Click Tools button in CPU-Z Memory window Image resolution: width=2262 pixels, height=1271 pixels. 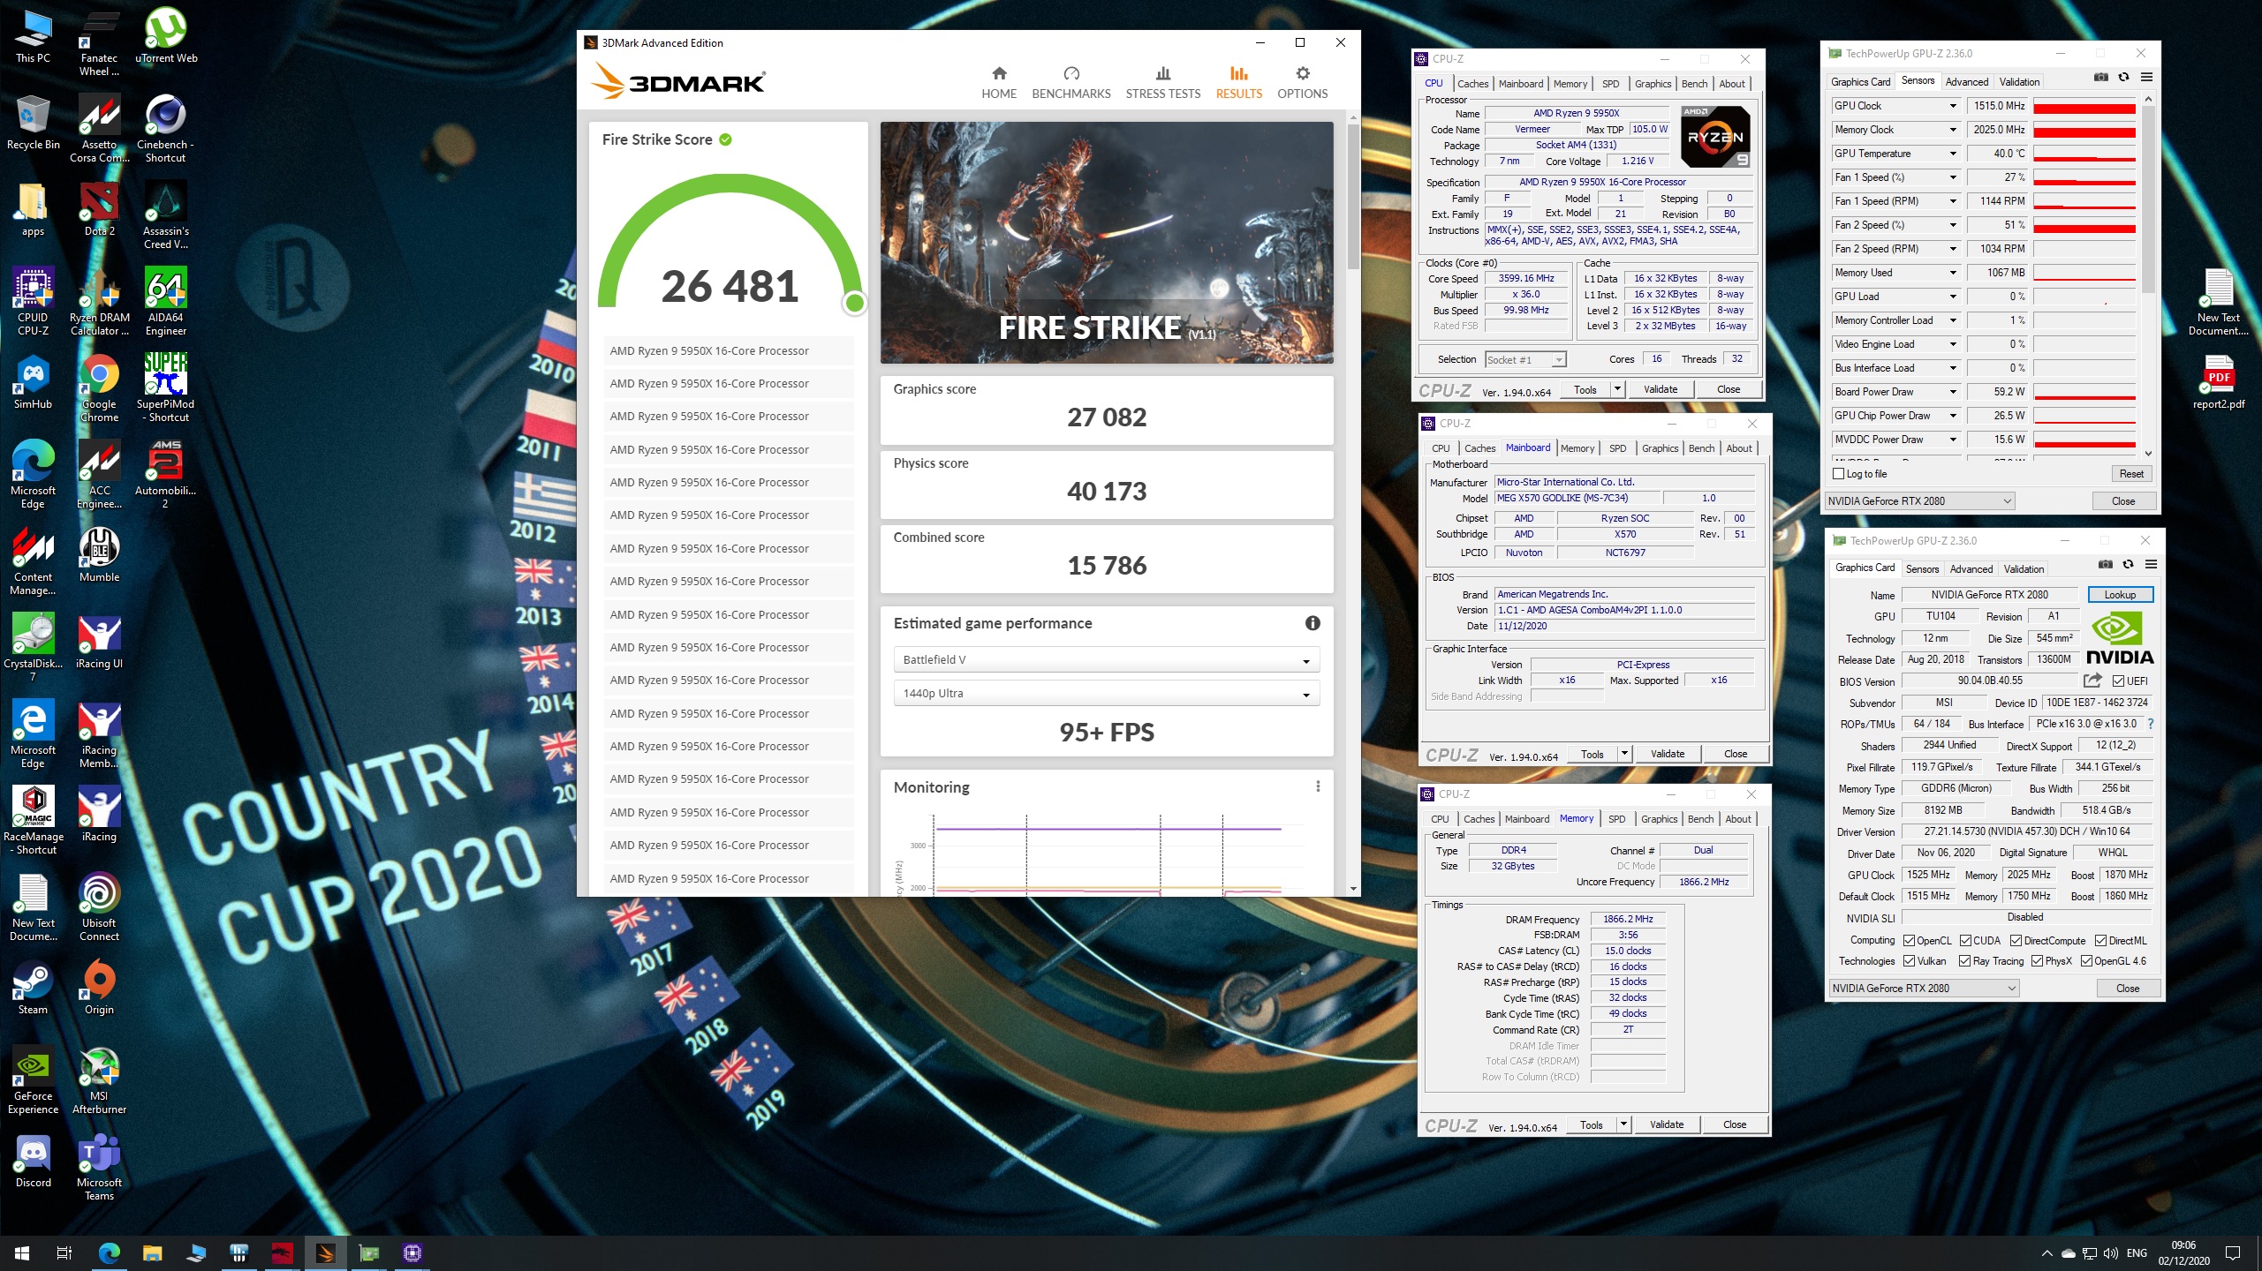[1591, 1124]
